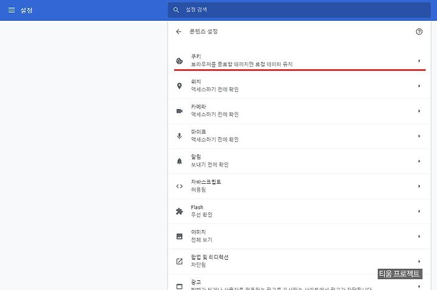The height and width of the screenshot is (290, 437).
Task: Expand the 광고 row arrow
Action: tap(419, 286)
